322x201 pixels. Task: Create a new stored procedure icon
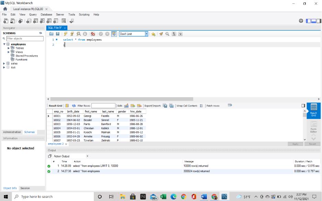tap(49, 21)
